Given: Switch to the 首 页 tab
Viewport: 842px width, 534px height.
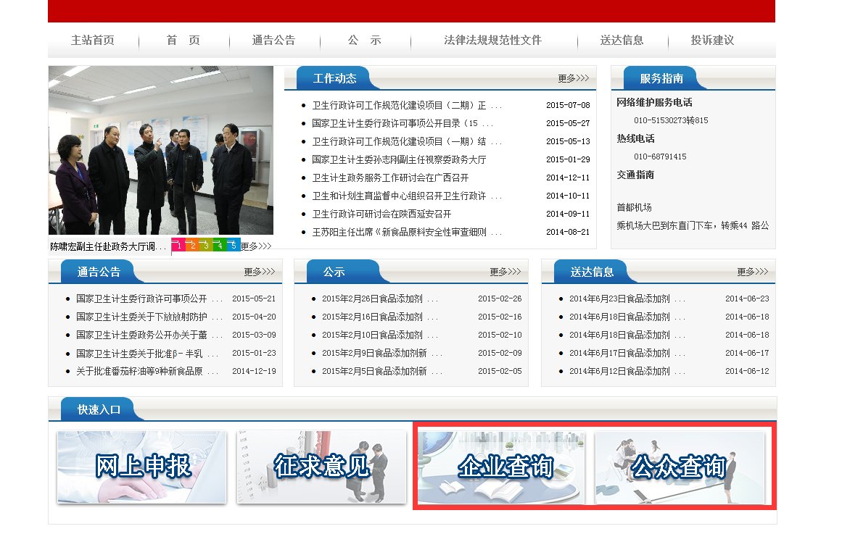Looking at the screenshot, I should click(x=183, y=41).
